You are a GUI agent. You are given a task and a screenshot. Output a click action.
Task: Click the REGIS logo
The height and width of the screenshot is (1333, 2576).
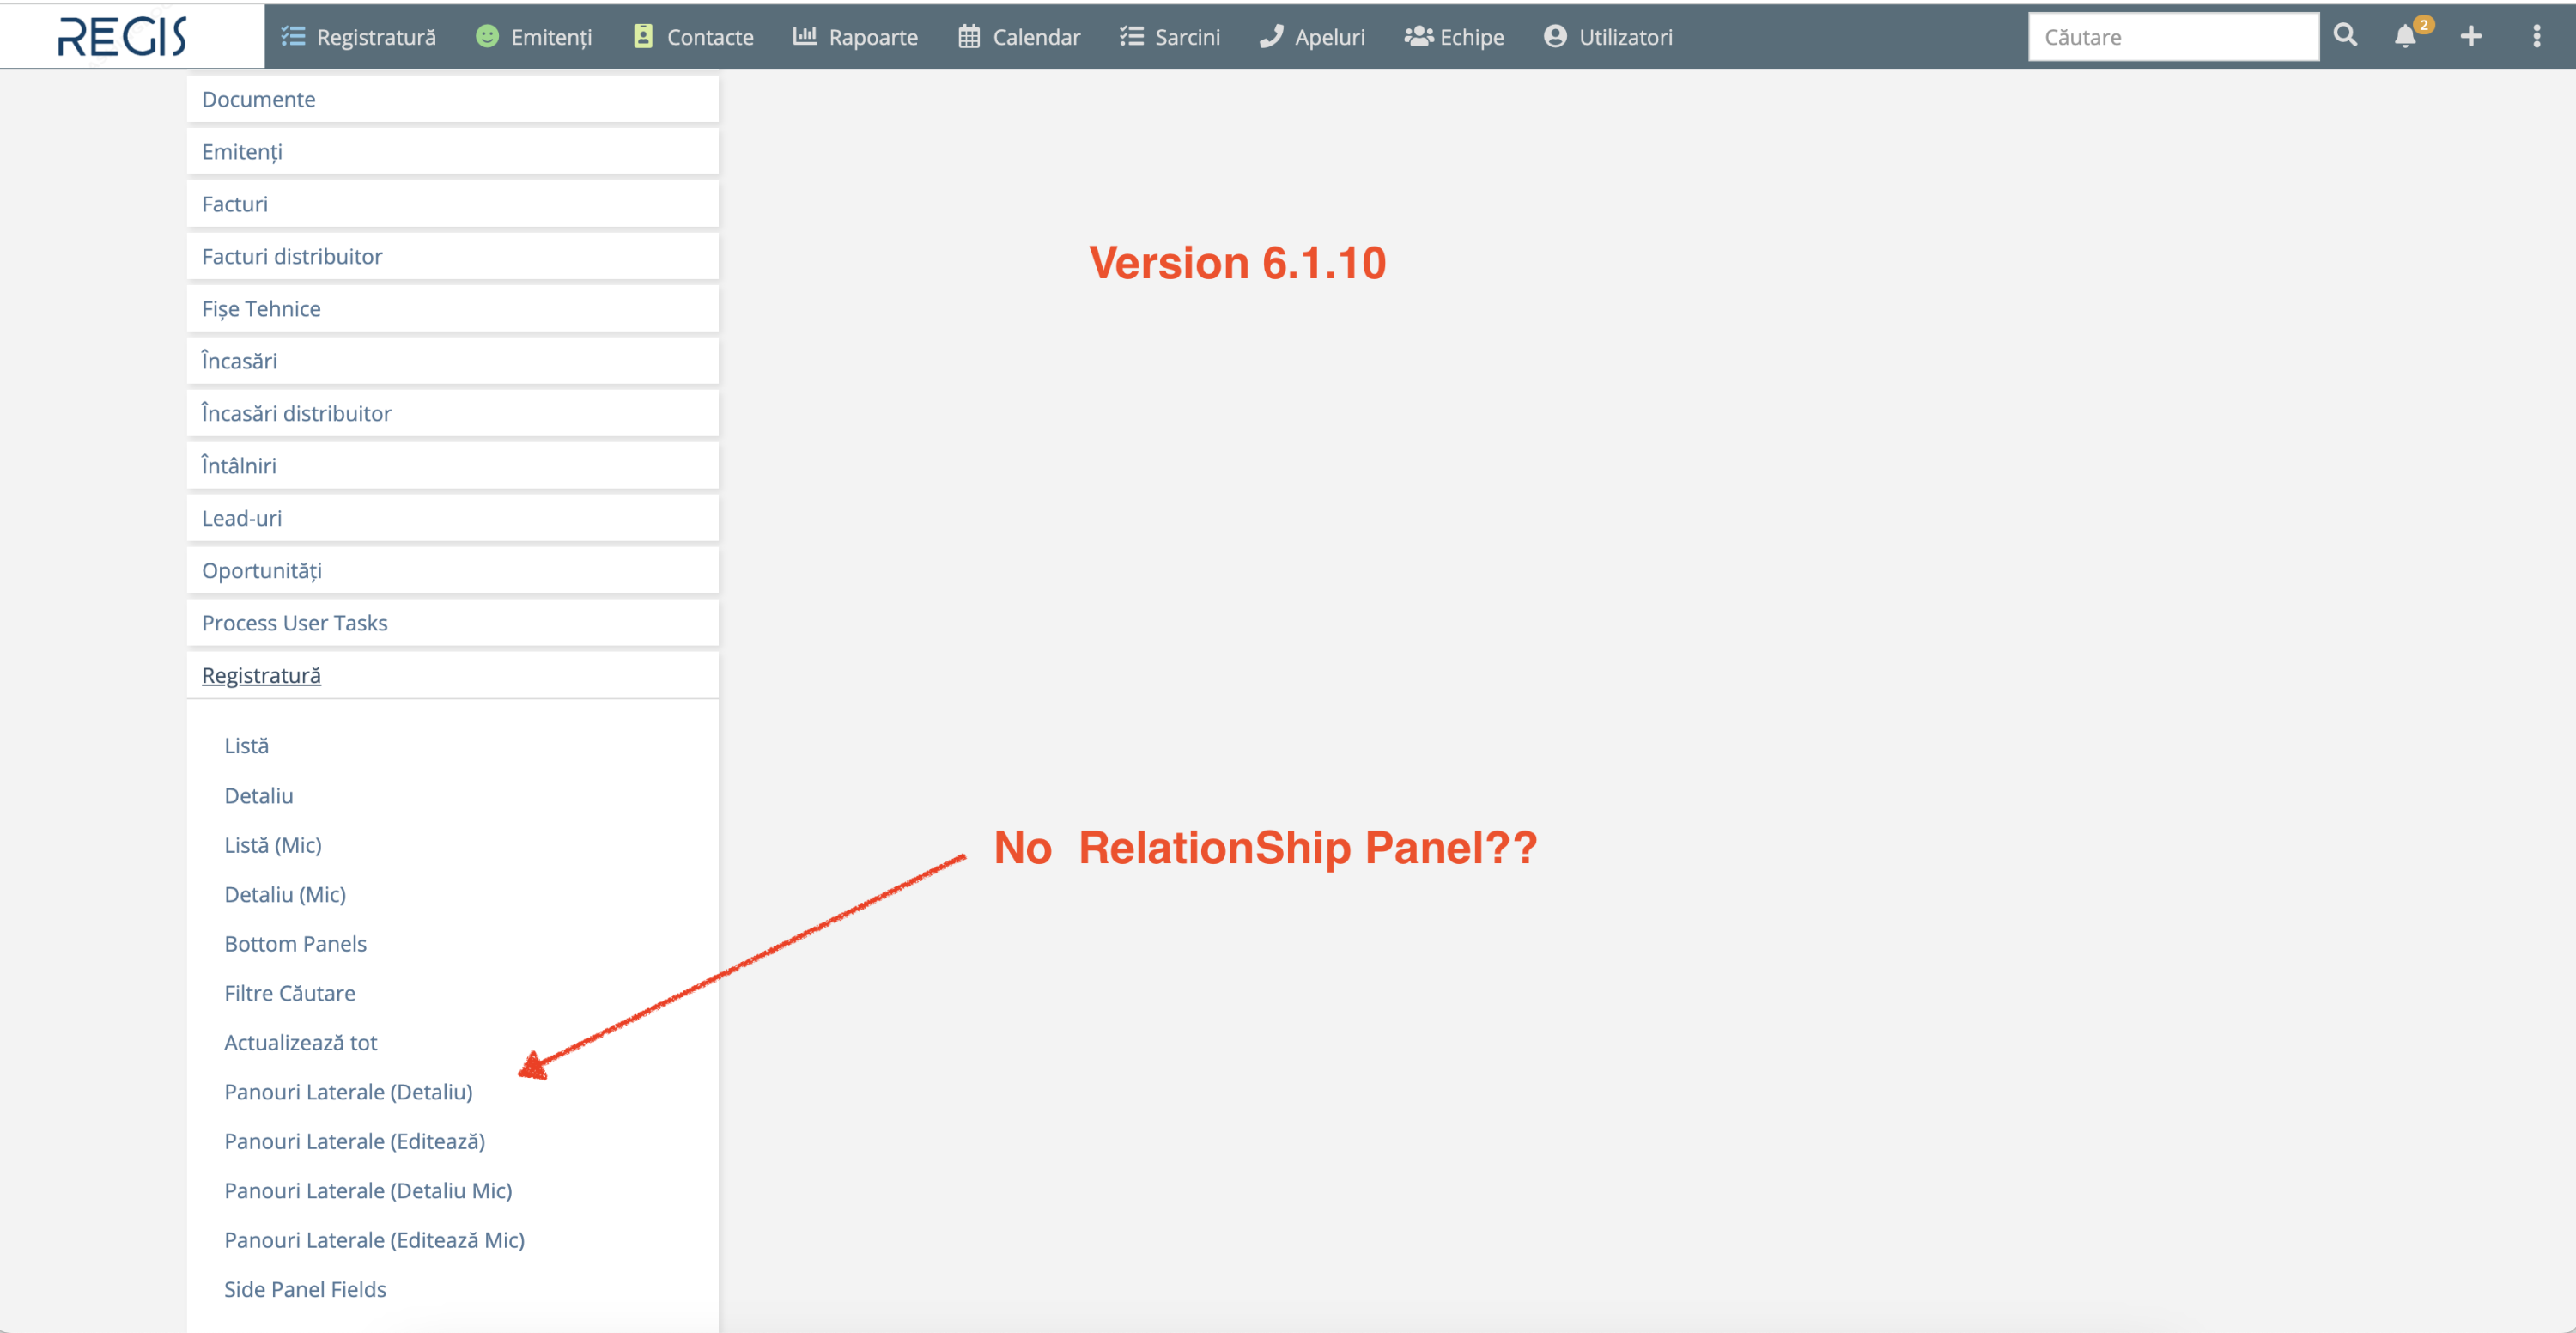[x=122, y=36]
